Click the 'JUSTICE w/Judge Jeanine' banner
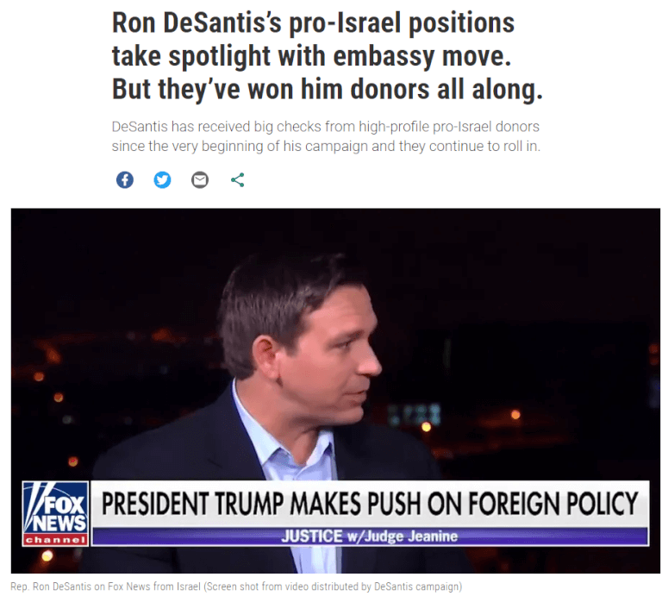Viewport: 662px width, 596px height. tap(370, 536)
